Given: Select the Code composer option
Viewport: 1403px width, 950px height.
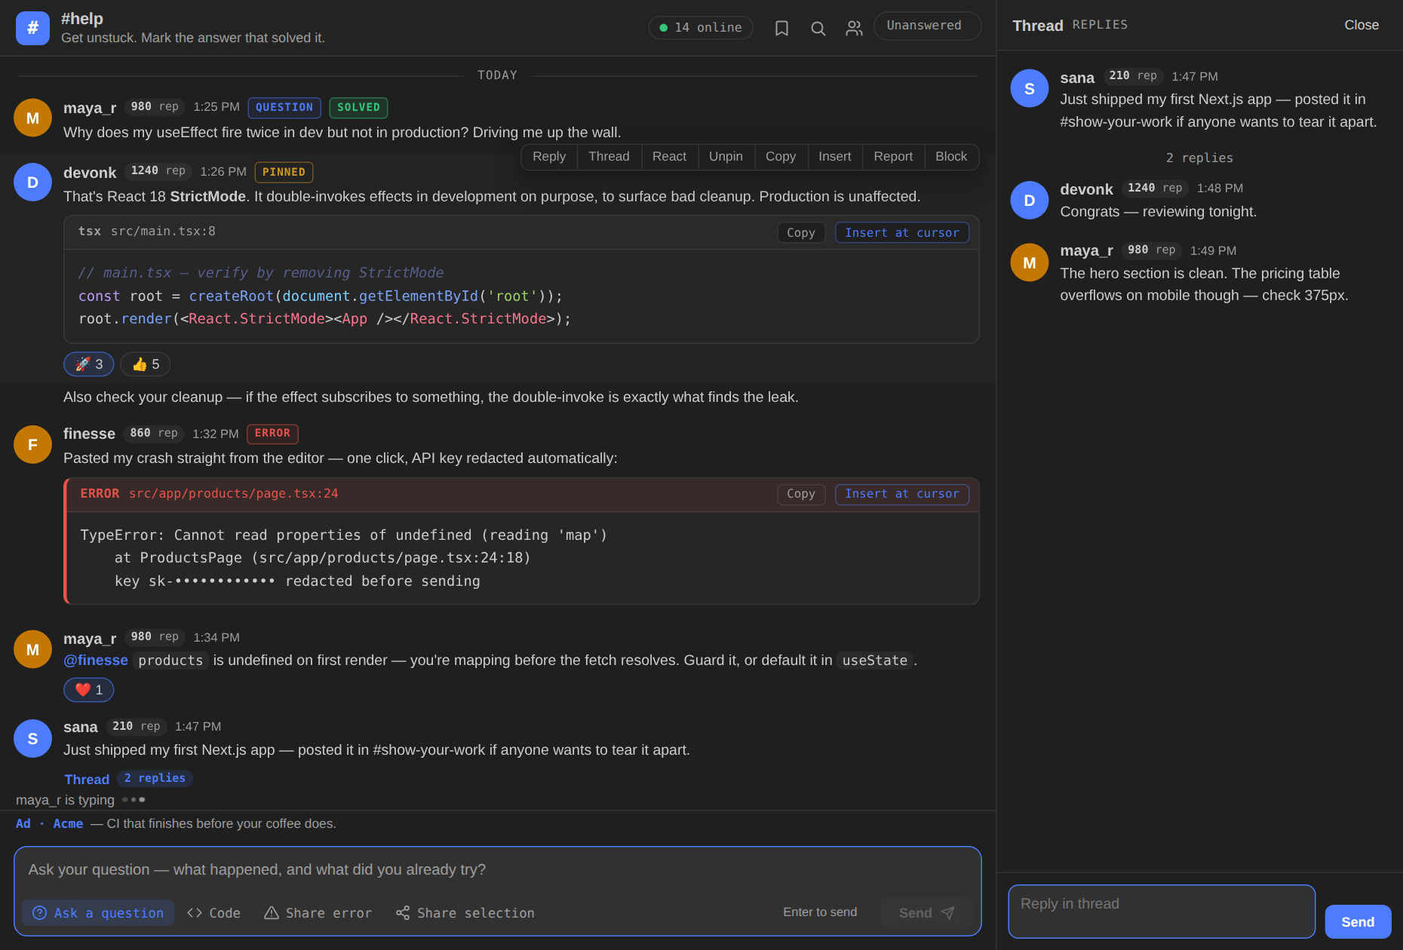Looking at the screenshot, I should [214, 913].
